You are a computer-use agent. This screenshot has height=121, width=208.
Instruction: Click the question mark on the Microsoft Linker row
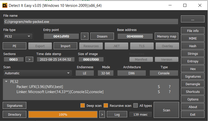(x=170, y=92)
